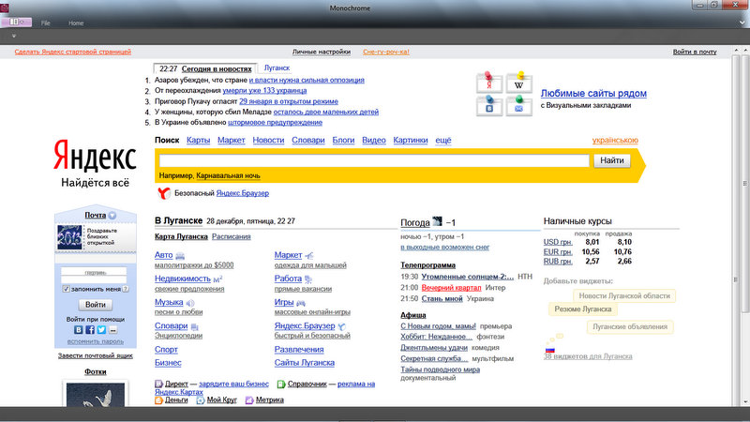Click the Найти search button

click(x=612, y=160)
